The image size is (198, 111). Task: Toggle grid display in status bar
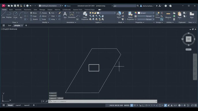[x=132, y=105]
